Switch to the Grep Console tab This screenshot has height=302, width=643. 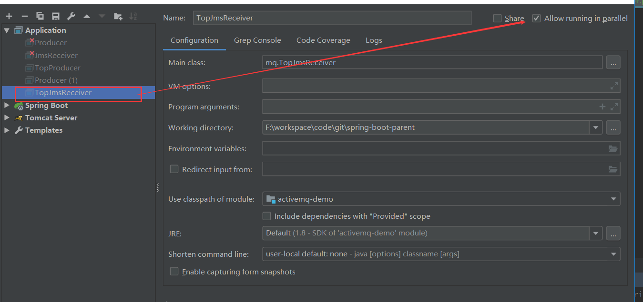tap(257, 40)
